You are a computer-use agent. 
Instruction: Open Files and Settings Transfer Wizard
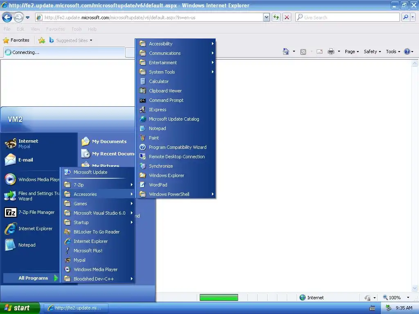[32, 196]
